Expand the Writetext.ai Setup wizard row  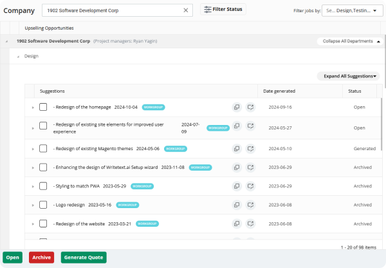tap(33, 167)
